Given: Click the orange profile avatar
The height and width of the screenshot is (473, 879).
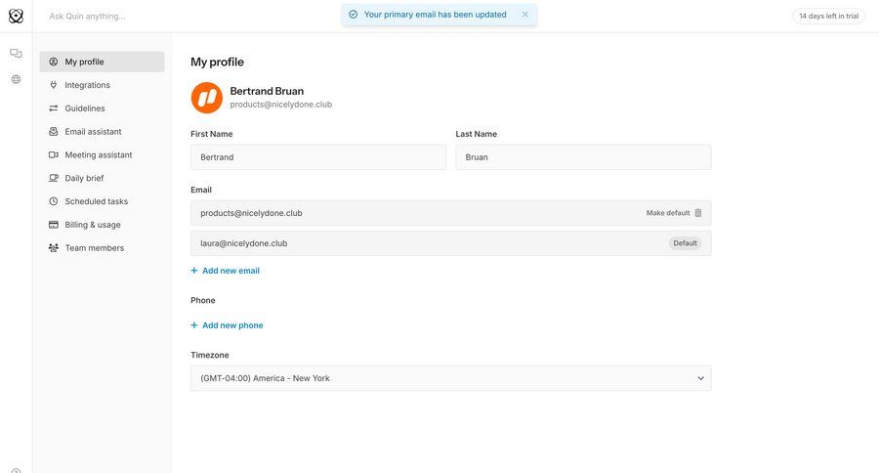Looking at the screenshot, I should pos(206,98).
